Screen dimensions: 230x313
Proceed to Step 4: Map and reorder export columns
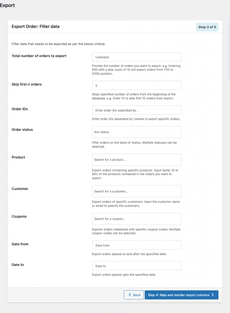pos(181,295)
